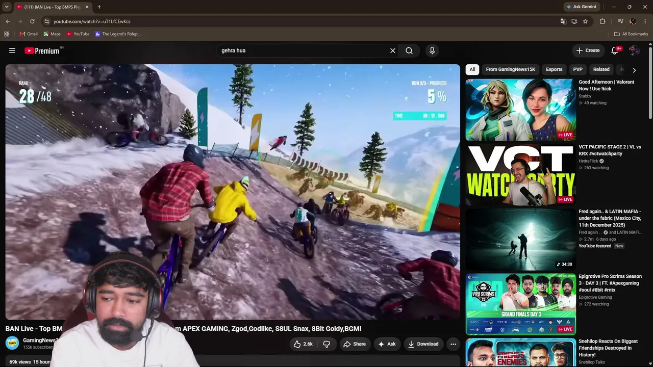
Task: Open Epigrotive Pro Scrims Season 3 title
Action: tap(610, 283)
